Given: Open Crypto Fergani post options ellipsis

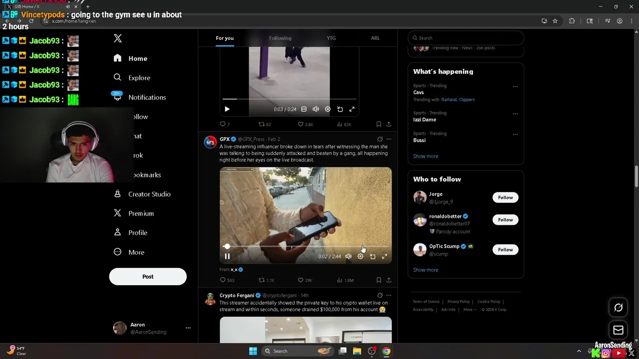Looking at the screenshot, I should tap(389, 295).
